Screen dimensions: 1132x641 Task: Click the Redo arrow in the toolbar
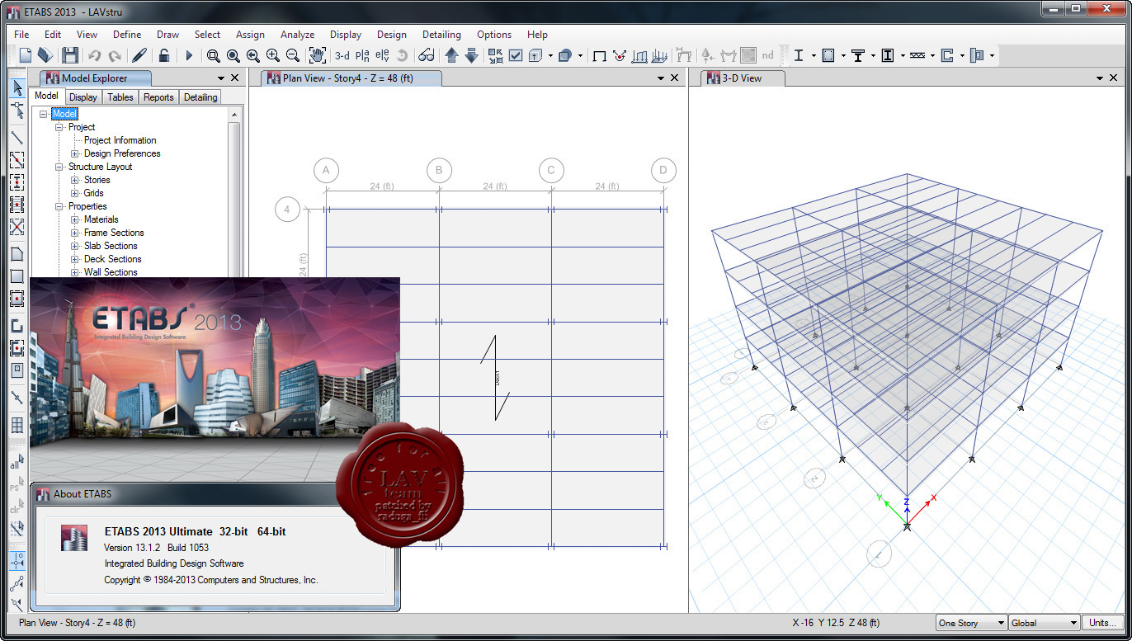click(115, 55)
